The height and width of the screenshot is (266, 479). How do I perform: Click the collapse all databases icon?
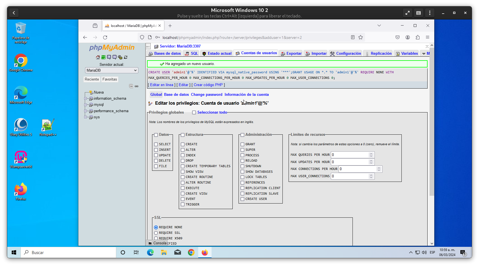(x=131, y=86)
